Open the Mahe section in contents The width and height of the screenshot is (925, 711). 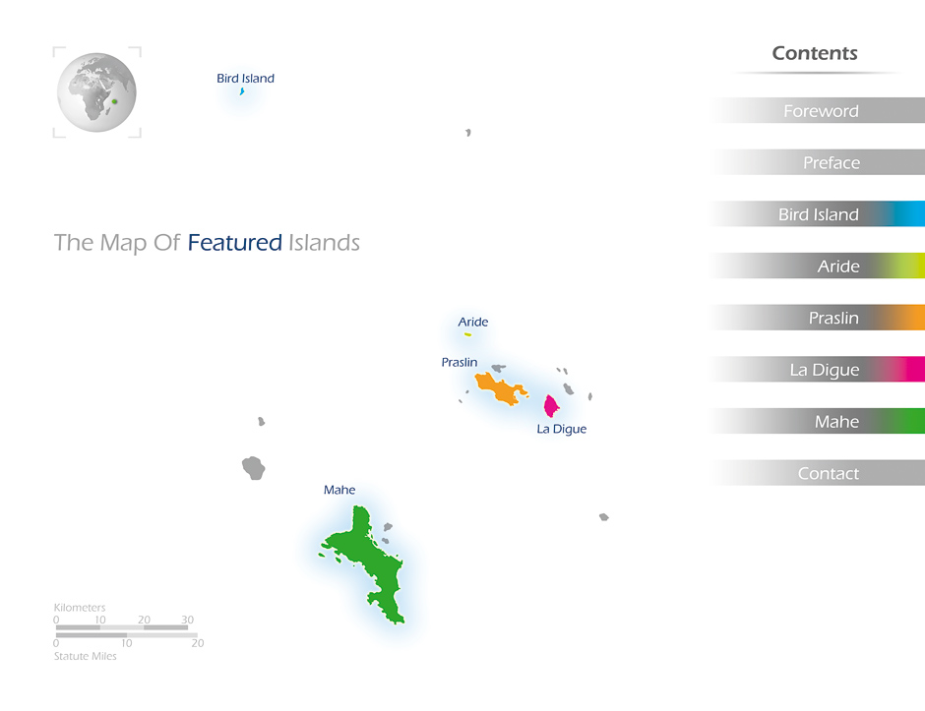point(836,422)
